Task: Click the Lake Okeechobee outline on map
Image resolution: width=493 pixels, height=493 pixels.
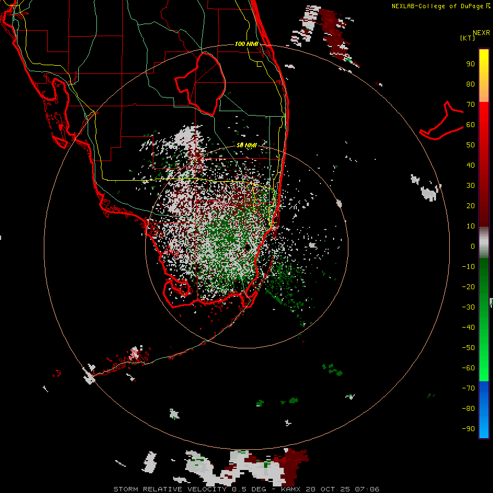Action: tap(200, 84)
